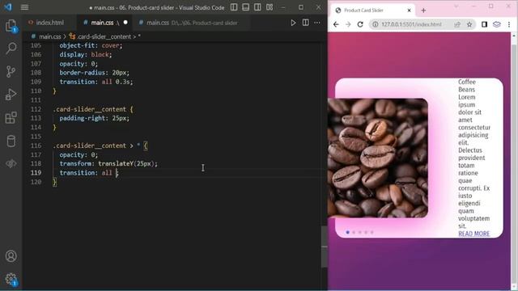Select third slider pagination dot
518x291 pixels.
point(359,232)
